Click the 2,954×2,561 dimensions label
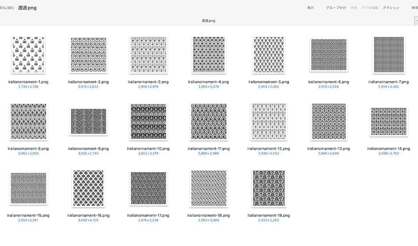This screenshot has height=246, width=418. [x=28, y=220]
